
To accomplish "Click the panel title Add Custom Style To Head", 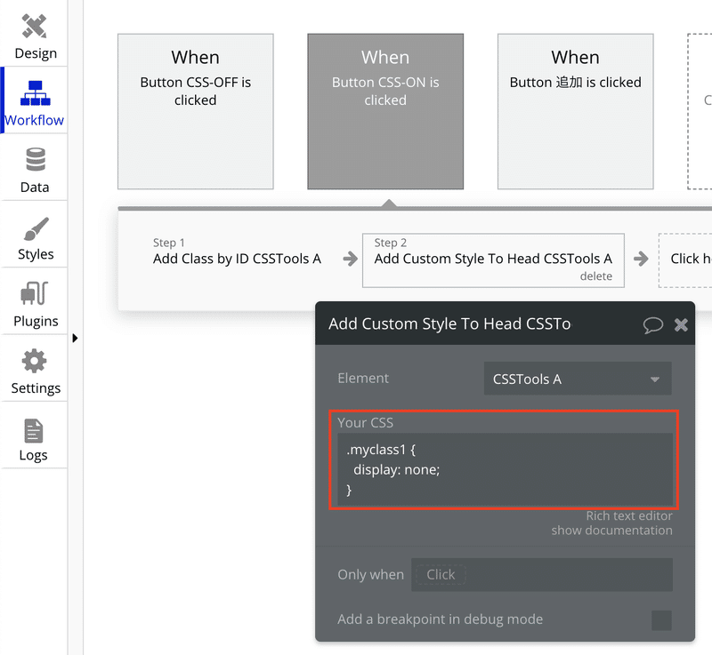I will pos(449,324).
